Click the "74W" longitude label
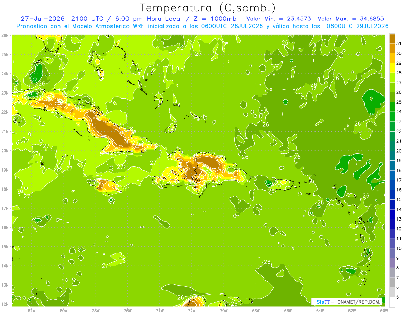The width and height of the screenshot is (408, 315). (x=160, y=310)
